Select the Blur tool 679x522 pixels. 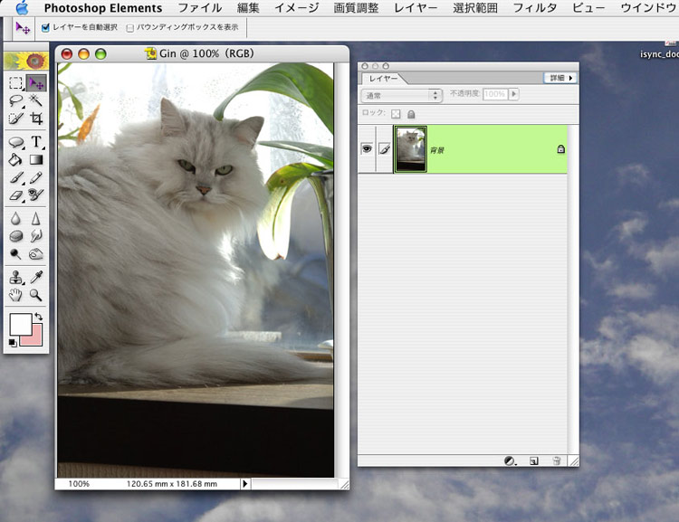(15, 219)
